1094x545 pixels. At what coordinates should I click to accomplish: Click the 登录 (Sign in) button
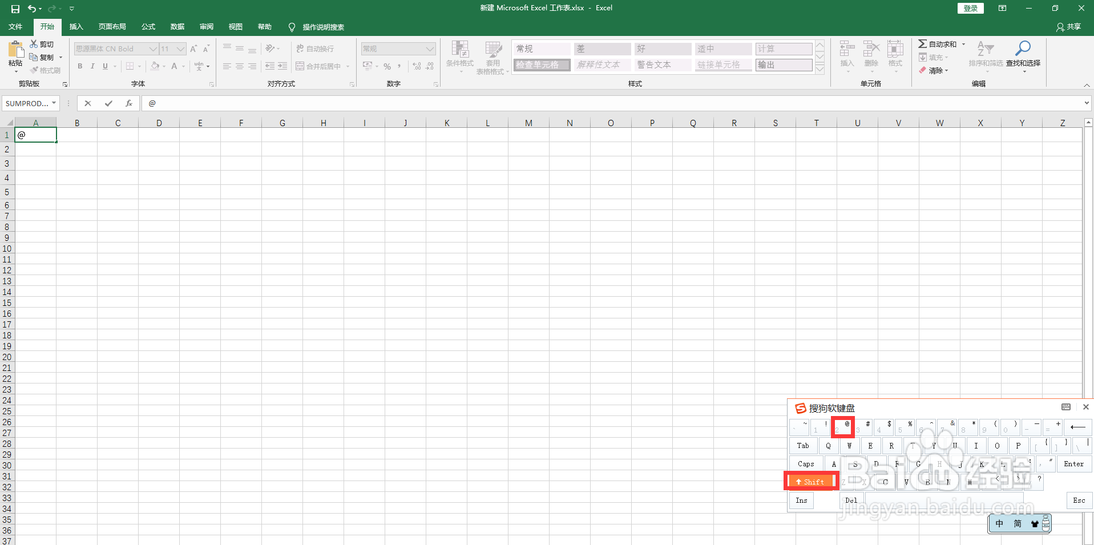pos(971,8)
